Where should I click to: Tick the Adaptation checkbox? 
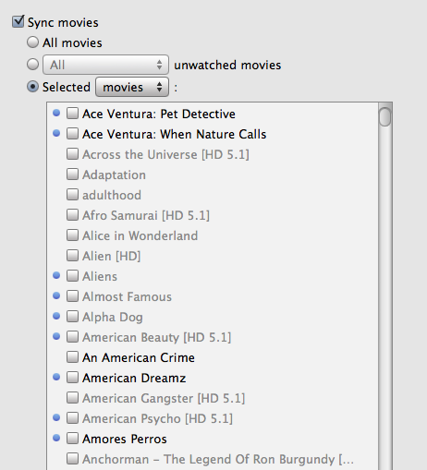pos(72,175)
